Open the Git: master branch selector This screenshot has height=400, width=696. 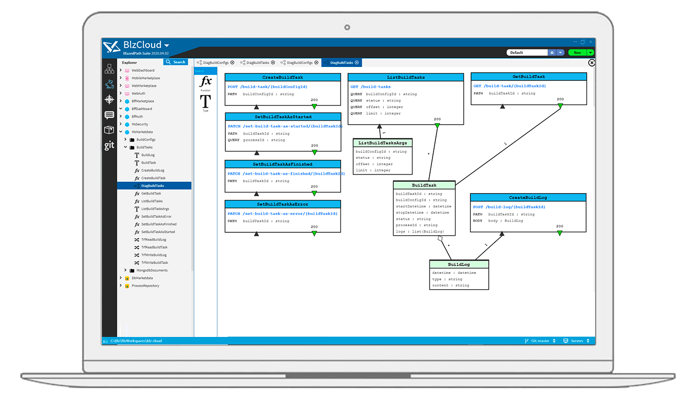pyautogui.click(x=540, y=341)
